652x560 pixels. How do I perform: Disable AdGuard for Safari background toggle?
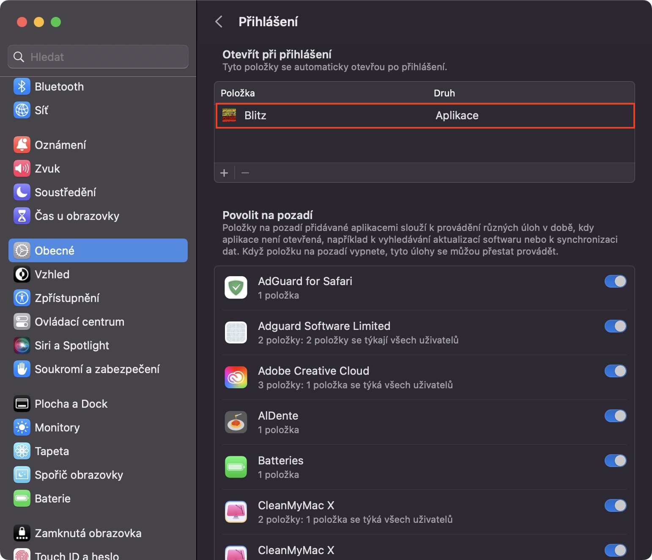point(615,281)
